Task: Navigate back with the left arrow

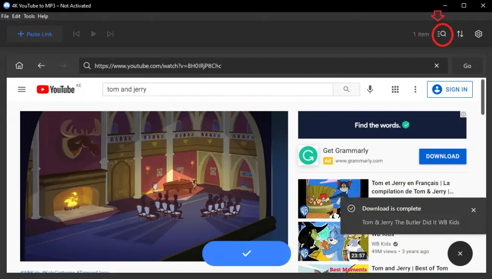Action: [41, 66]
